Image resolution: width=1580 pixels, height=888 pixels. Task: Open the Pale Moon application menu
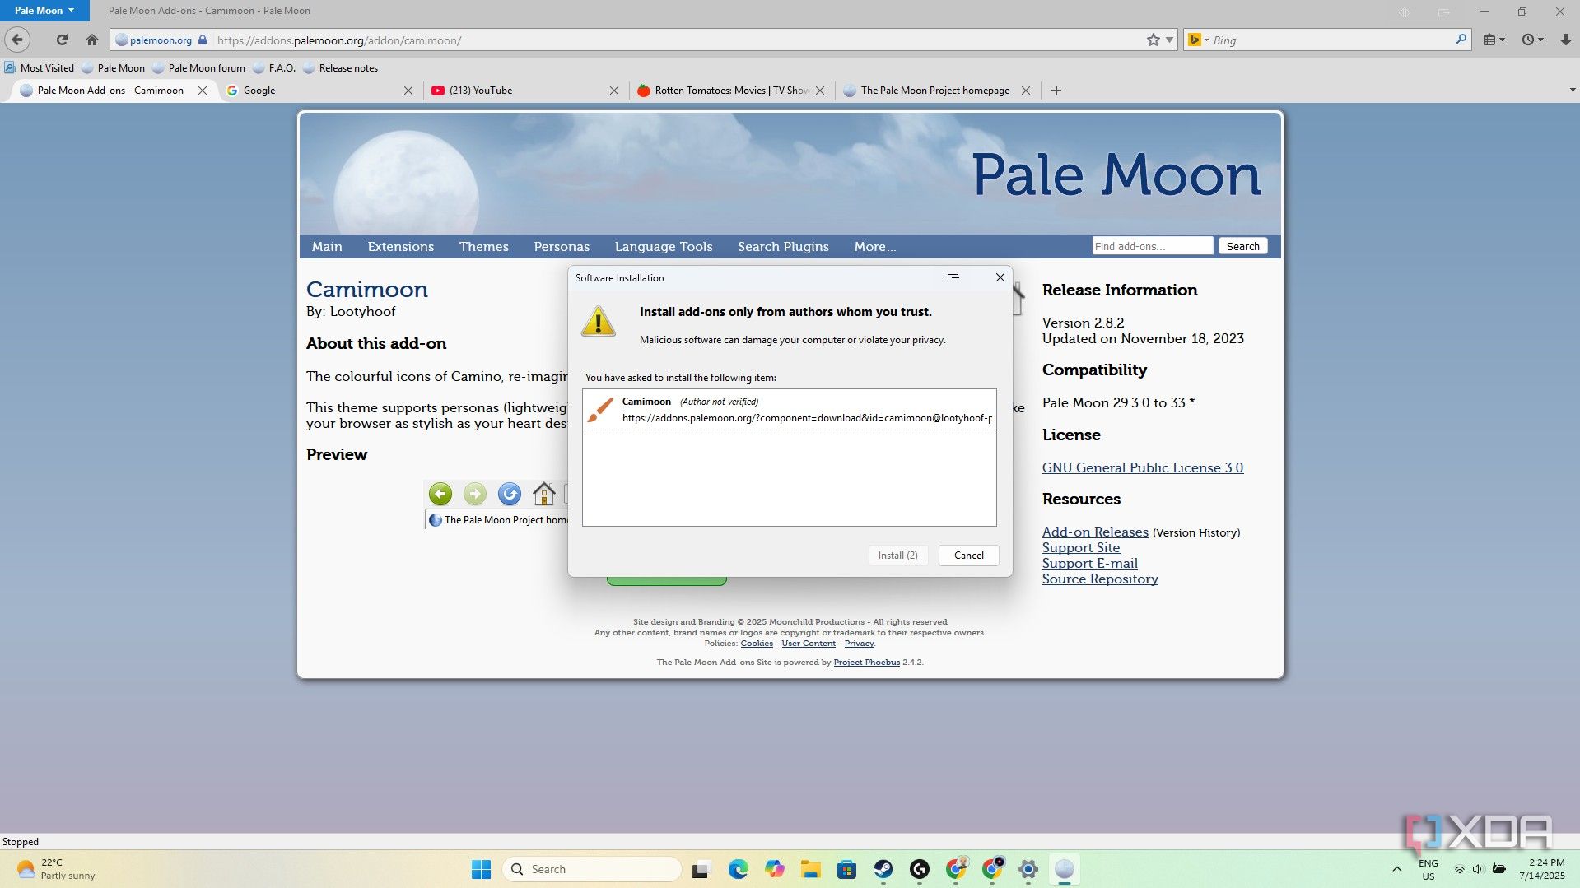pos(44,11)
